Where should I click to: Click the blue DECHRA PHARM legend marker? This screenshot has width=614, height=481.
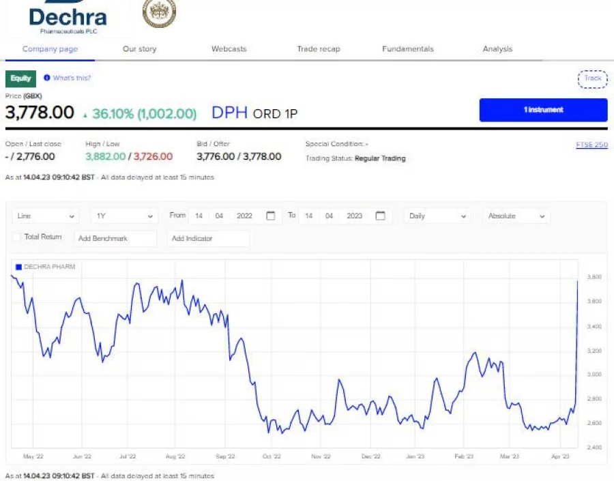pyautogui.click(x=18, y=267)
